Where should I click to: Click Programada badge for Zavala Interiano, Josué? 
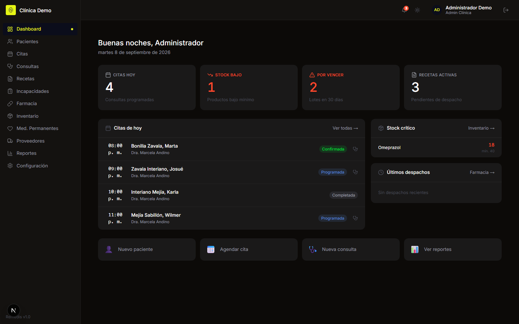tap(333, 172)
